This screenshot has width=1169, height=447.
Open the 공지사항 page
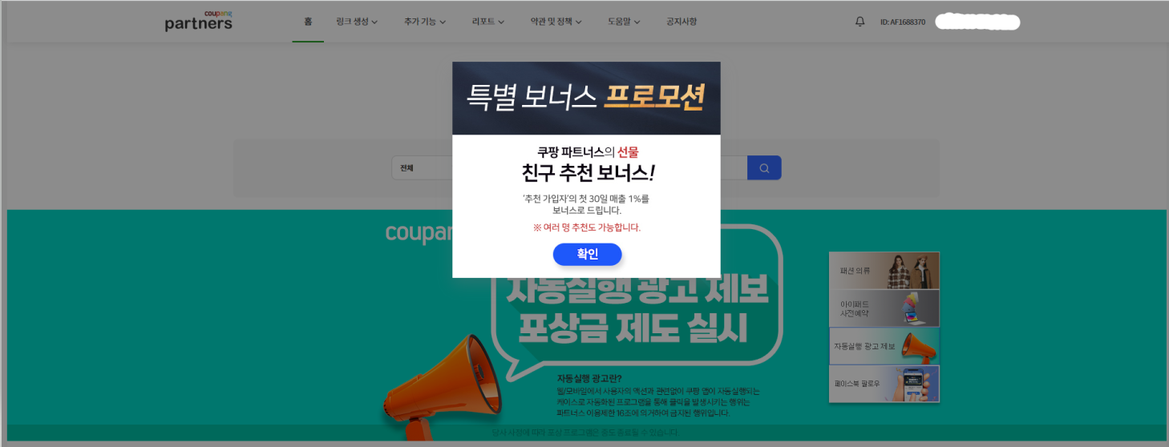pyautogui.click(x=682, y=22)
